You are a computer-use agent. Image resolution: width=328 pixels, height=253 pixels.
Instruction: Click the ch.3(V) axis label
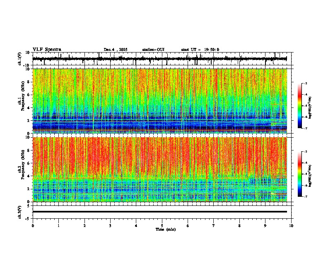coord(20,212)
